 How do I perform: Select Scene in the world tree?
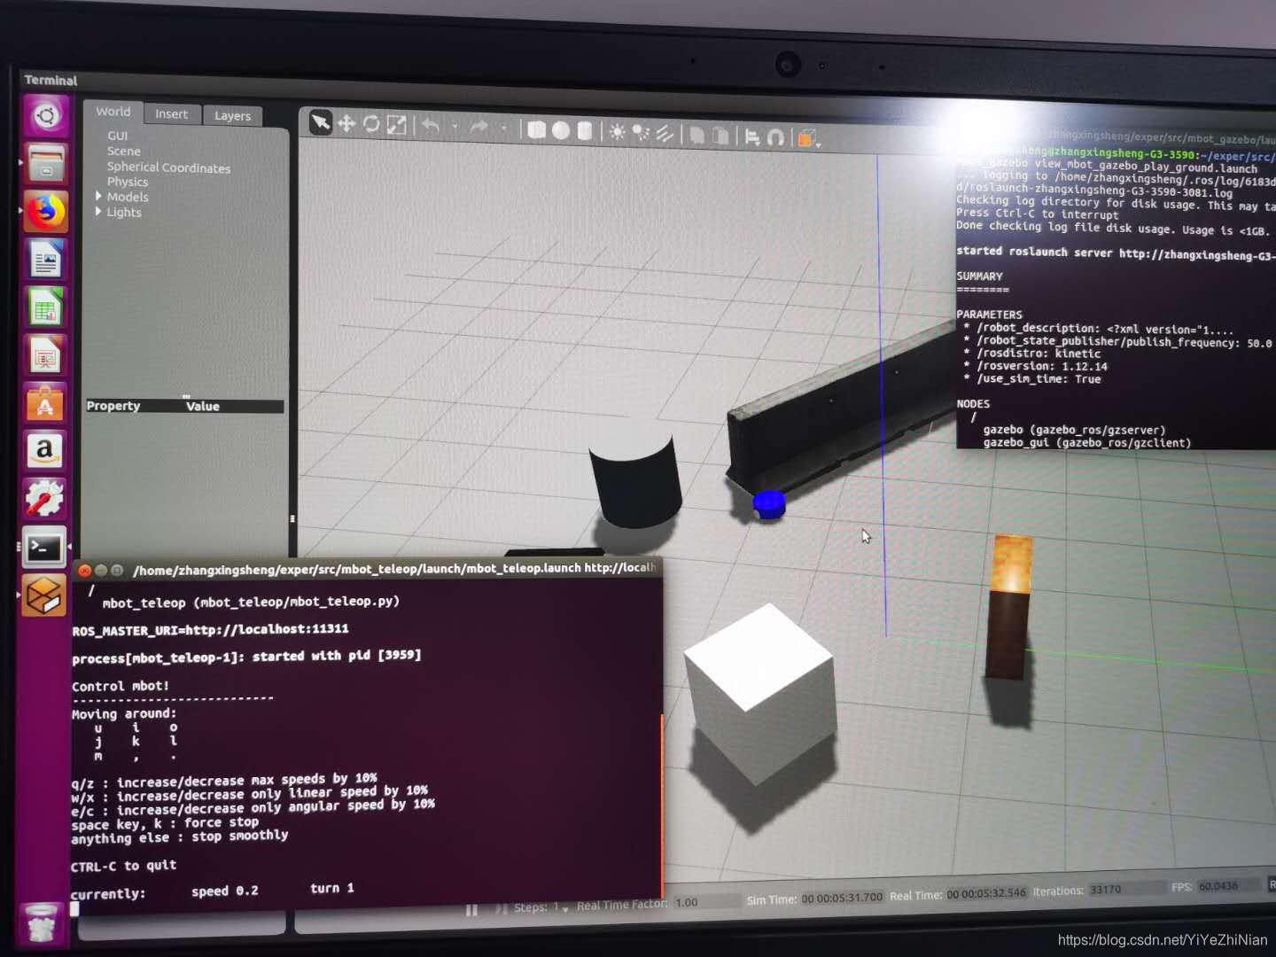tap(123, 152)
